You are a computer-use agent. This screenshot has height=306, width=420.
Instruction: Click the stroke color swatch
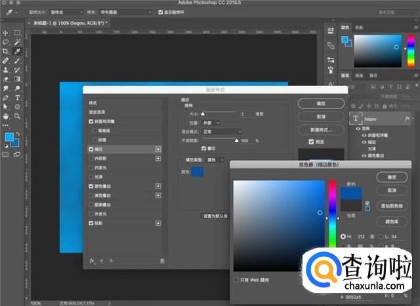point(197,172)
